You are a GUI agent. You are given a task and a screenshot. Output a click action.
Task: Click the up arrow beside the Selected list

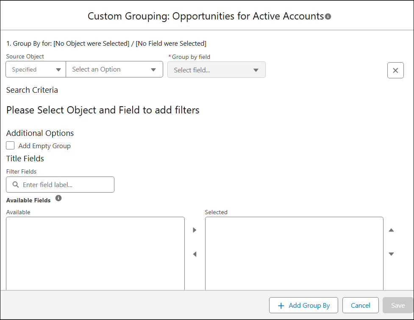(391, 230)
